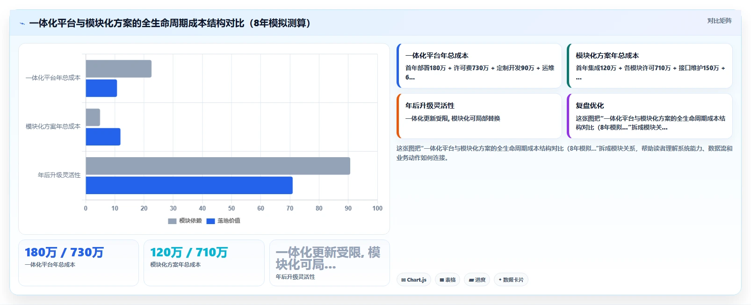Click the 一体化更新受限 stat card
The image size is (751, 305).
tap(330, 263)
